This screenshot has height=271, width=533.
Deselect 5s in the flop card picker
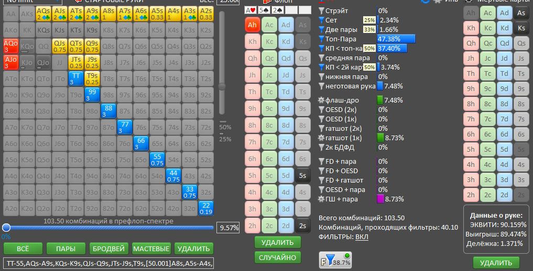coord(303,176)
